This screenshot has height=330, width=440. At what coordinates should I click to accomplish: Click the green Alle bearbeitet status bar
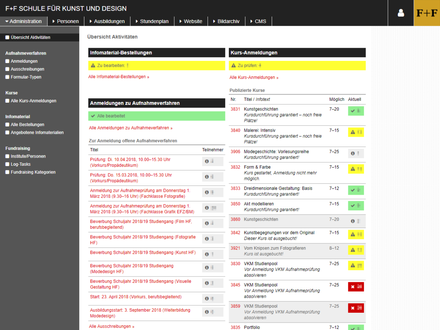157,116
